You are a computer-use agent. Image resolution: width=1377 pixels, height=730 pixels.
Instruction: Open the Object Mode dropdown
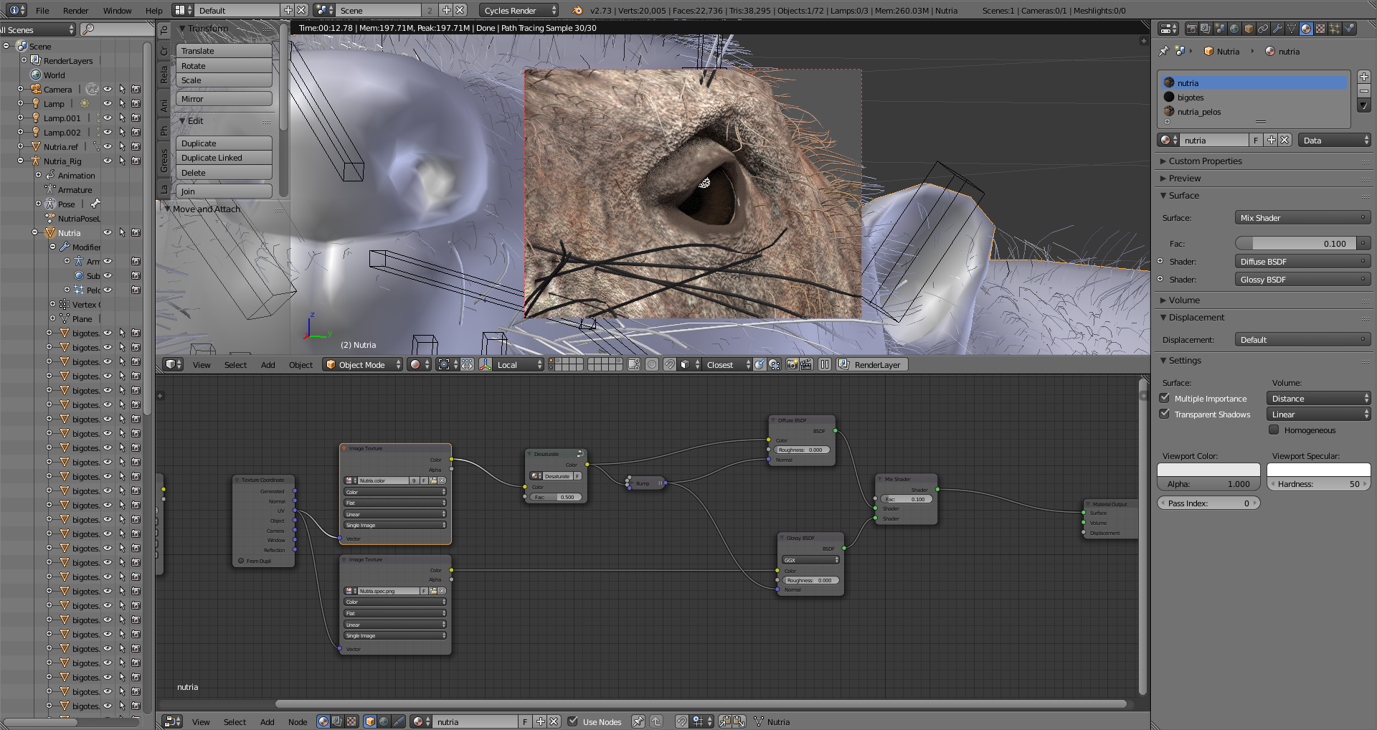point(362,364)
